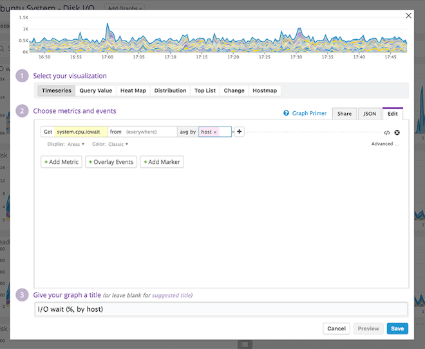Click the Add Metric button
The image size is (425, 349).
[x=61, y=162]
